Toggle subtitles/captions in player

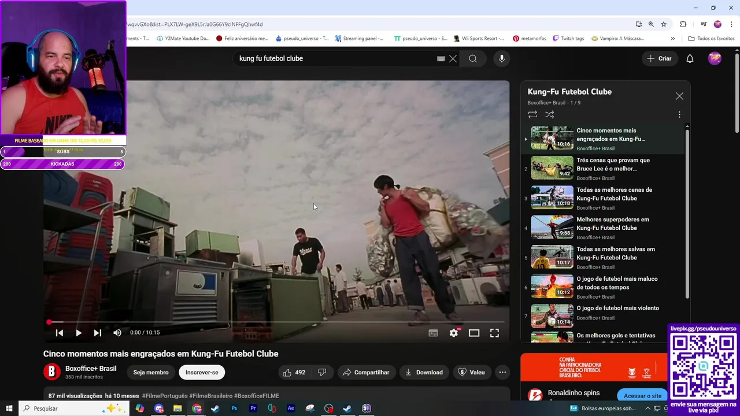coord(433,333)
